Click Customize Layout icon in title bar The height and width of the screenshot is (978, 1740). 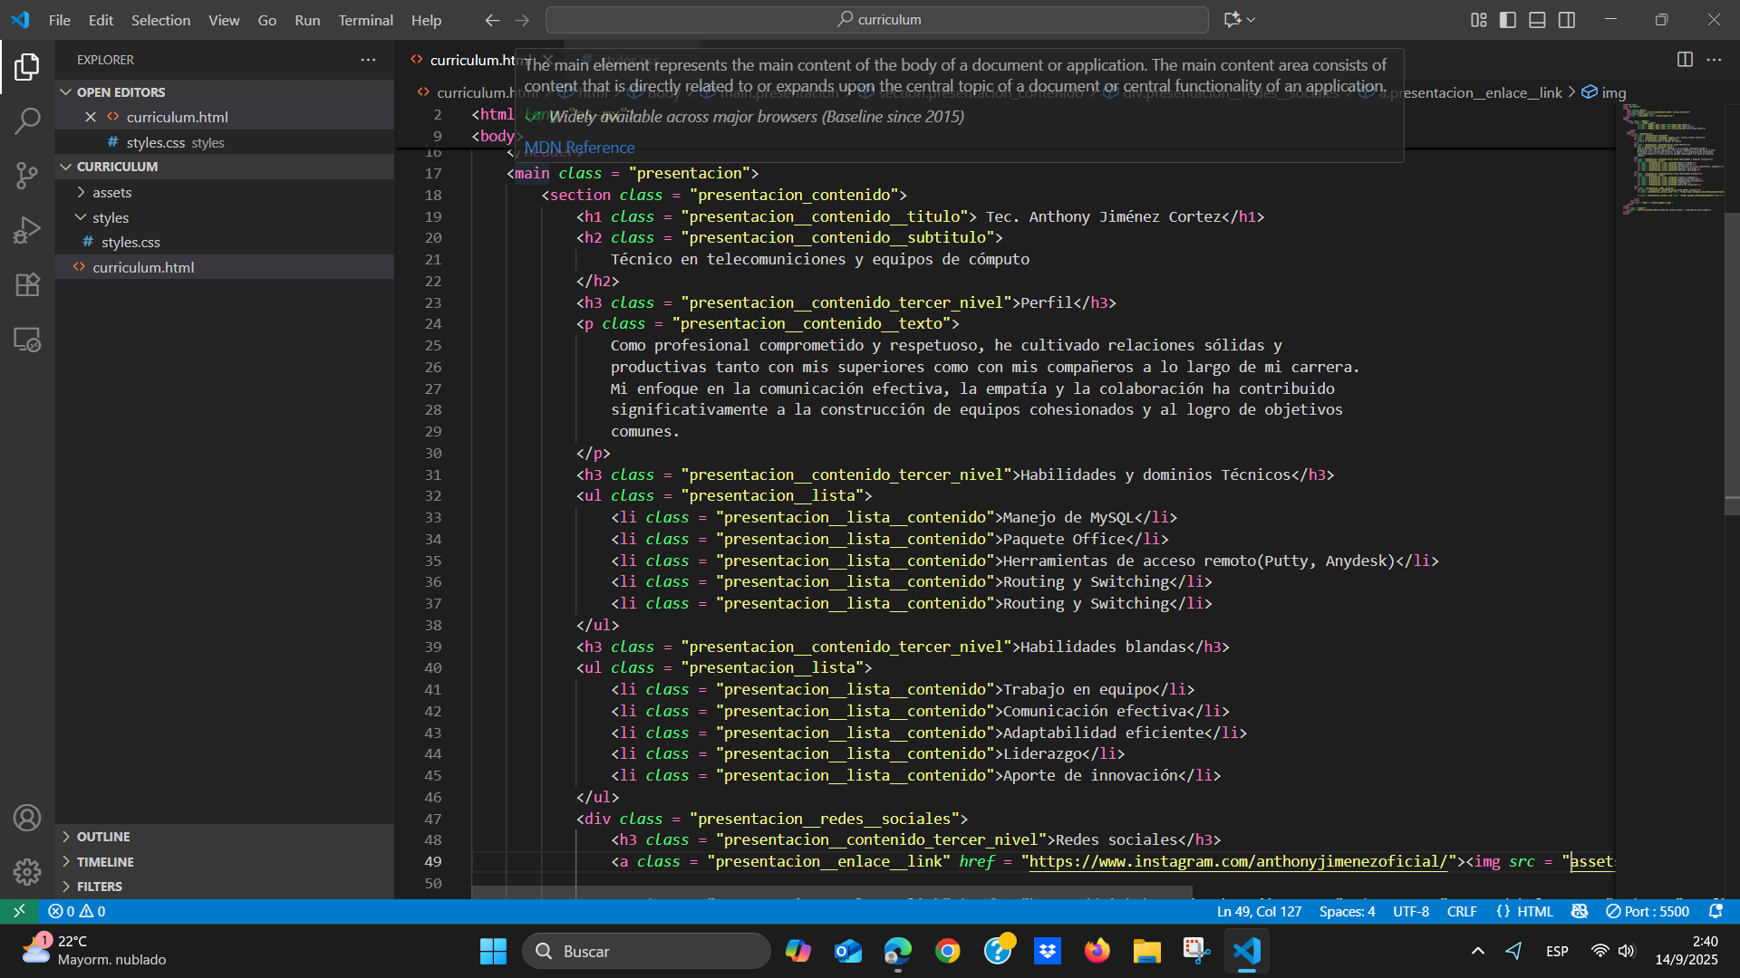[x=1479, y=20]
